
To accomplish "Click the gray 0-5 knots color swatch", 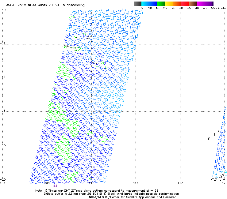I will tap(137, 4).
